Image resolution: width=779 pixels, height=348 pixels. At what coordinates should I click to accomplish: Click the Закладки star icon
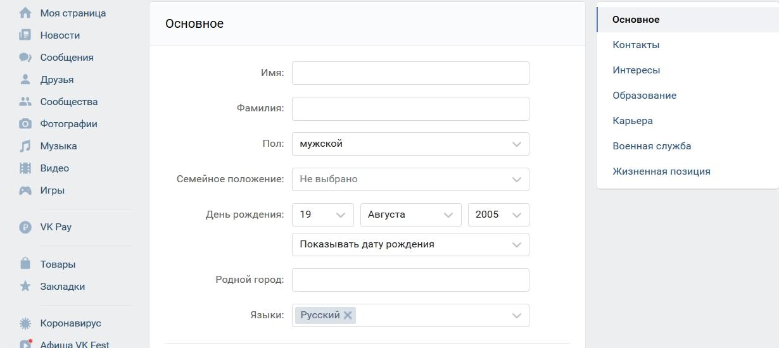[x=25, y=286]
